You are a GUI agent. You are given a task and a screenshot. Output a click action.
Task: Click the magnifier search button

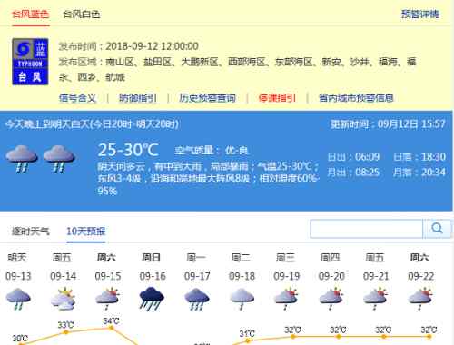437,229
